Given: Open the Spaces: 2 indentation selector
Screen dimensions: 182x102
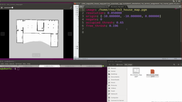Looking at the screenshot, I should 165,59.
